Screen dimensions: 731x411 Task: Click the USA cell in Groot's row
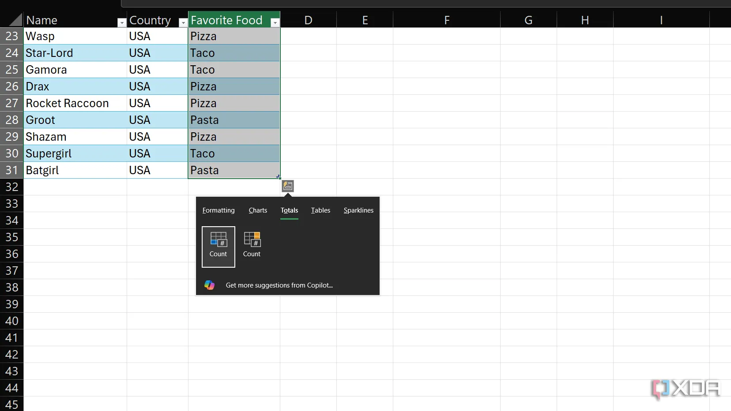(x=157, y=120)
